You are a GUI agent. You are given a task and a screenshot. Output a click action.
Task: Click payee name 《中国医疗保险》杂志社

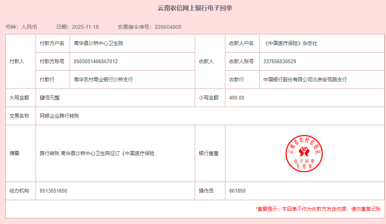point(290,43)
